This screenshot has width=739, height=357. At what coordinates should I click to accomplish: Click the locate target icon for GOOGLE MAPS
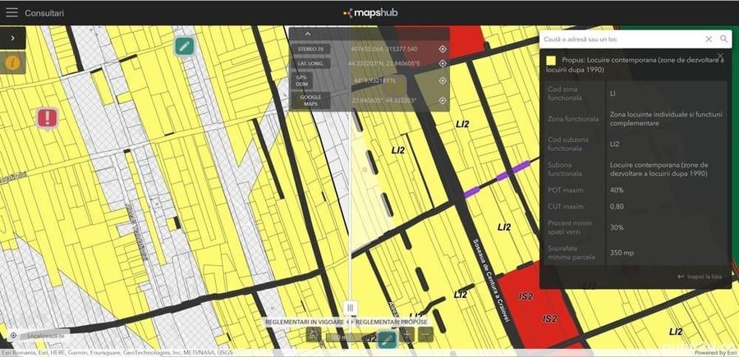coord(442,100)
